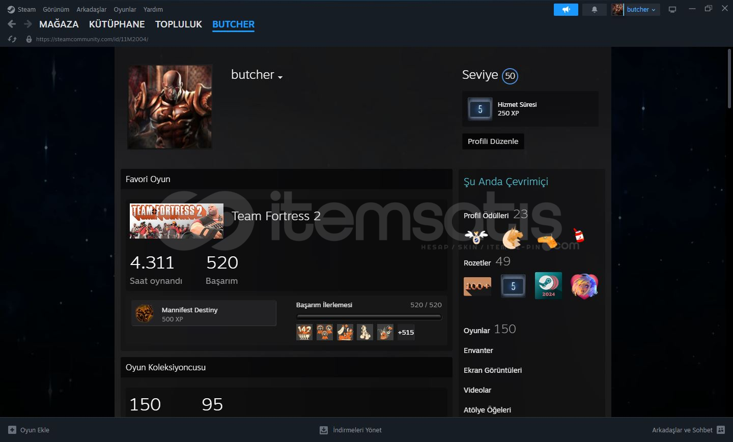733x442 pixels.
Task: Click the orange pointing hand profile award
Action: tap(547, 241)
